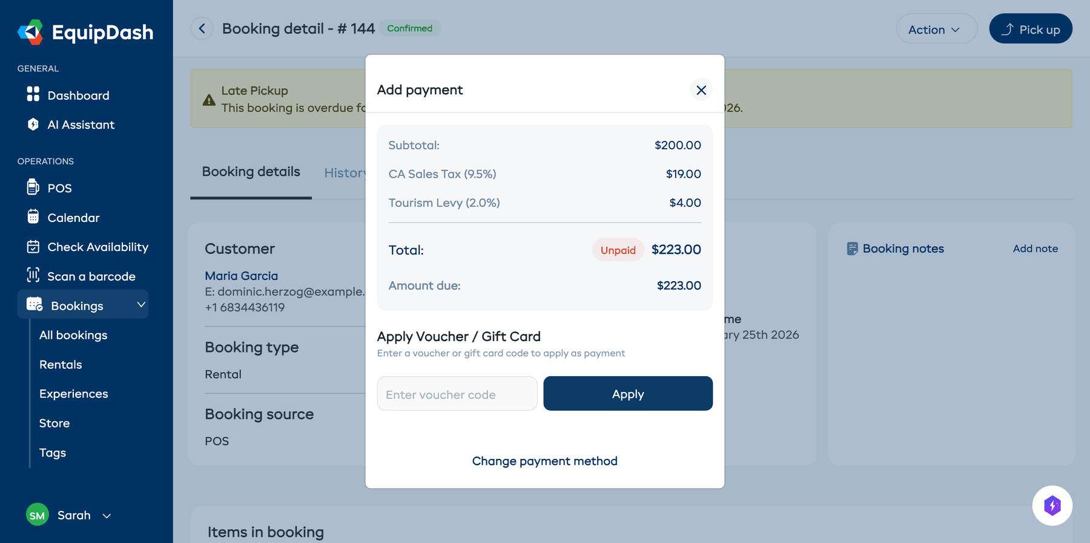The width and height of the screenshot is (1090, 543).
Task: Click the voucher code input field
Action: [457, 394]
